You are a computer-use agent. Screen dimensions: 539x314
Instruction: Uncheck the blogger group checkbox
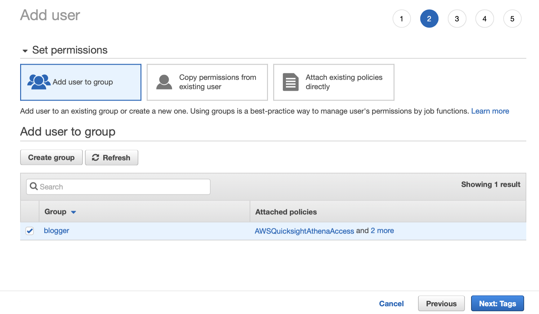coord(30,231)
